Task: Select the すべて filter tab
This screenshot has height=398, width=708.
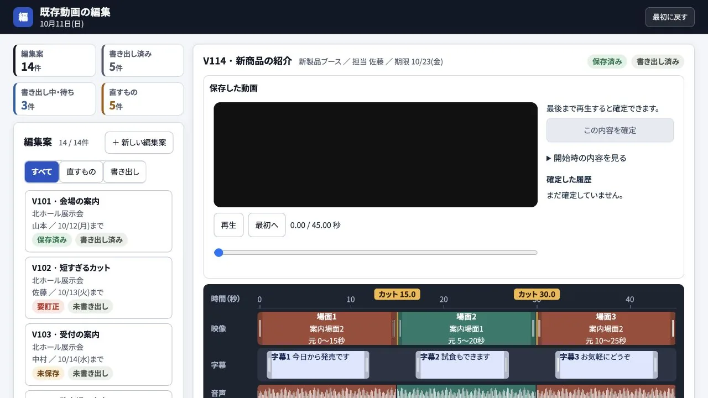Action: point(41,172)
